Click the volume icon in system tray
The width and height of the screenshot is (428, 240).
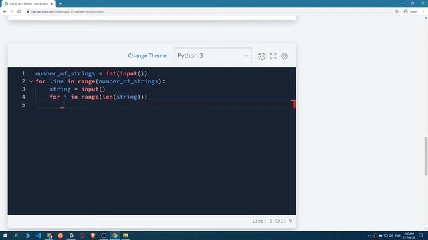click(391, 235)
